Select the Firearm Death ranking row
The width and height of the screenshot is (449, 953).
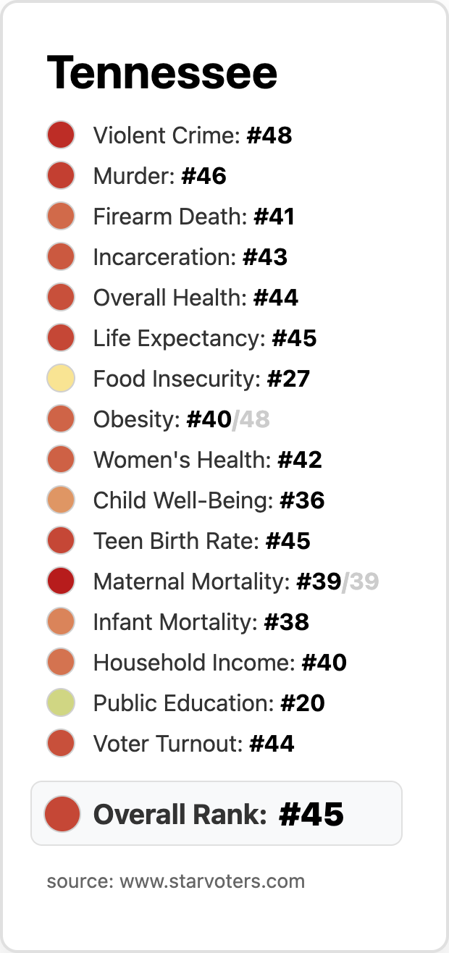coord(193,217)
